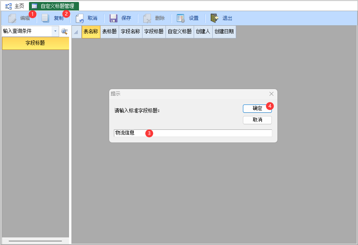358x245 pixels.
Task: Click the 字段名称 column header
Action: [x=130, y=32]
